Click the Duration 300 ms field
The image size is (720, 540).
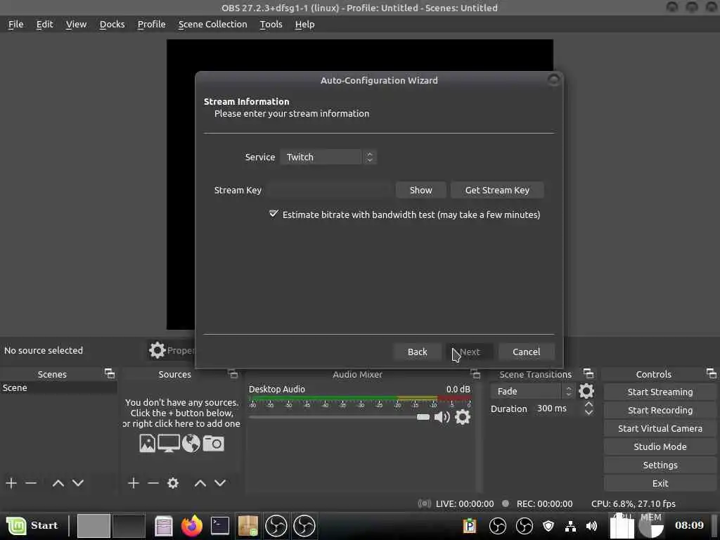pos(557,409)
